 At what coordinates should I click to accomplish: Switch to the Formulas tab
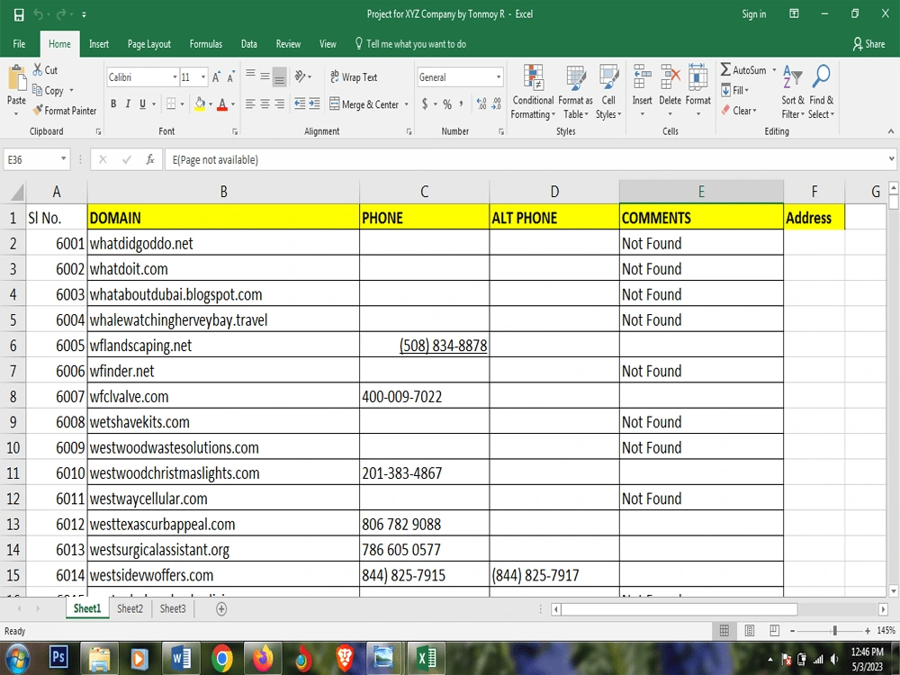point(205,44)
